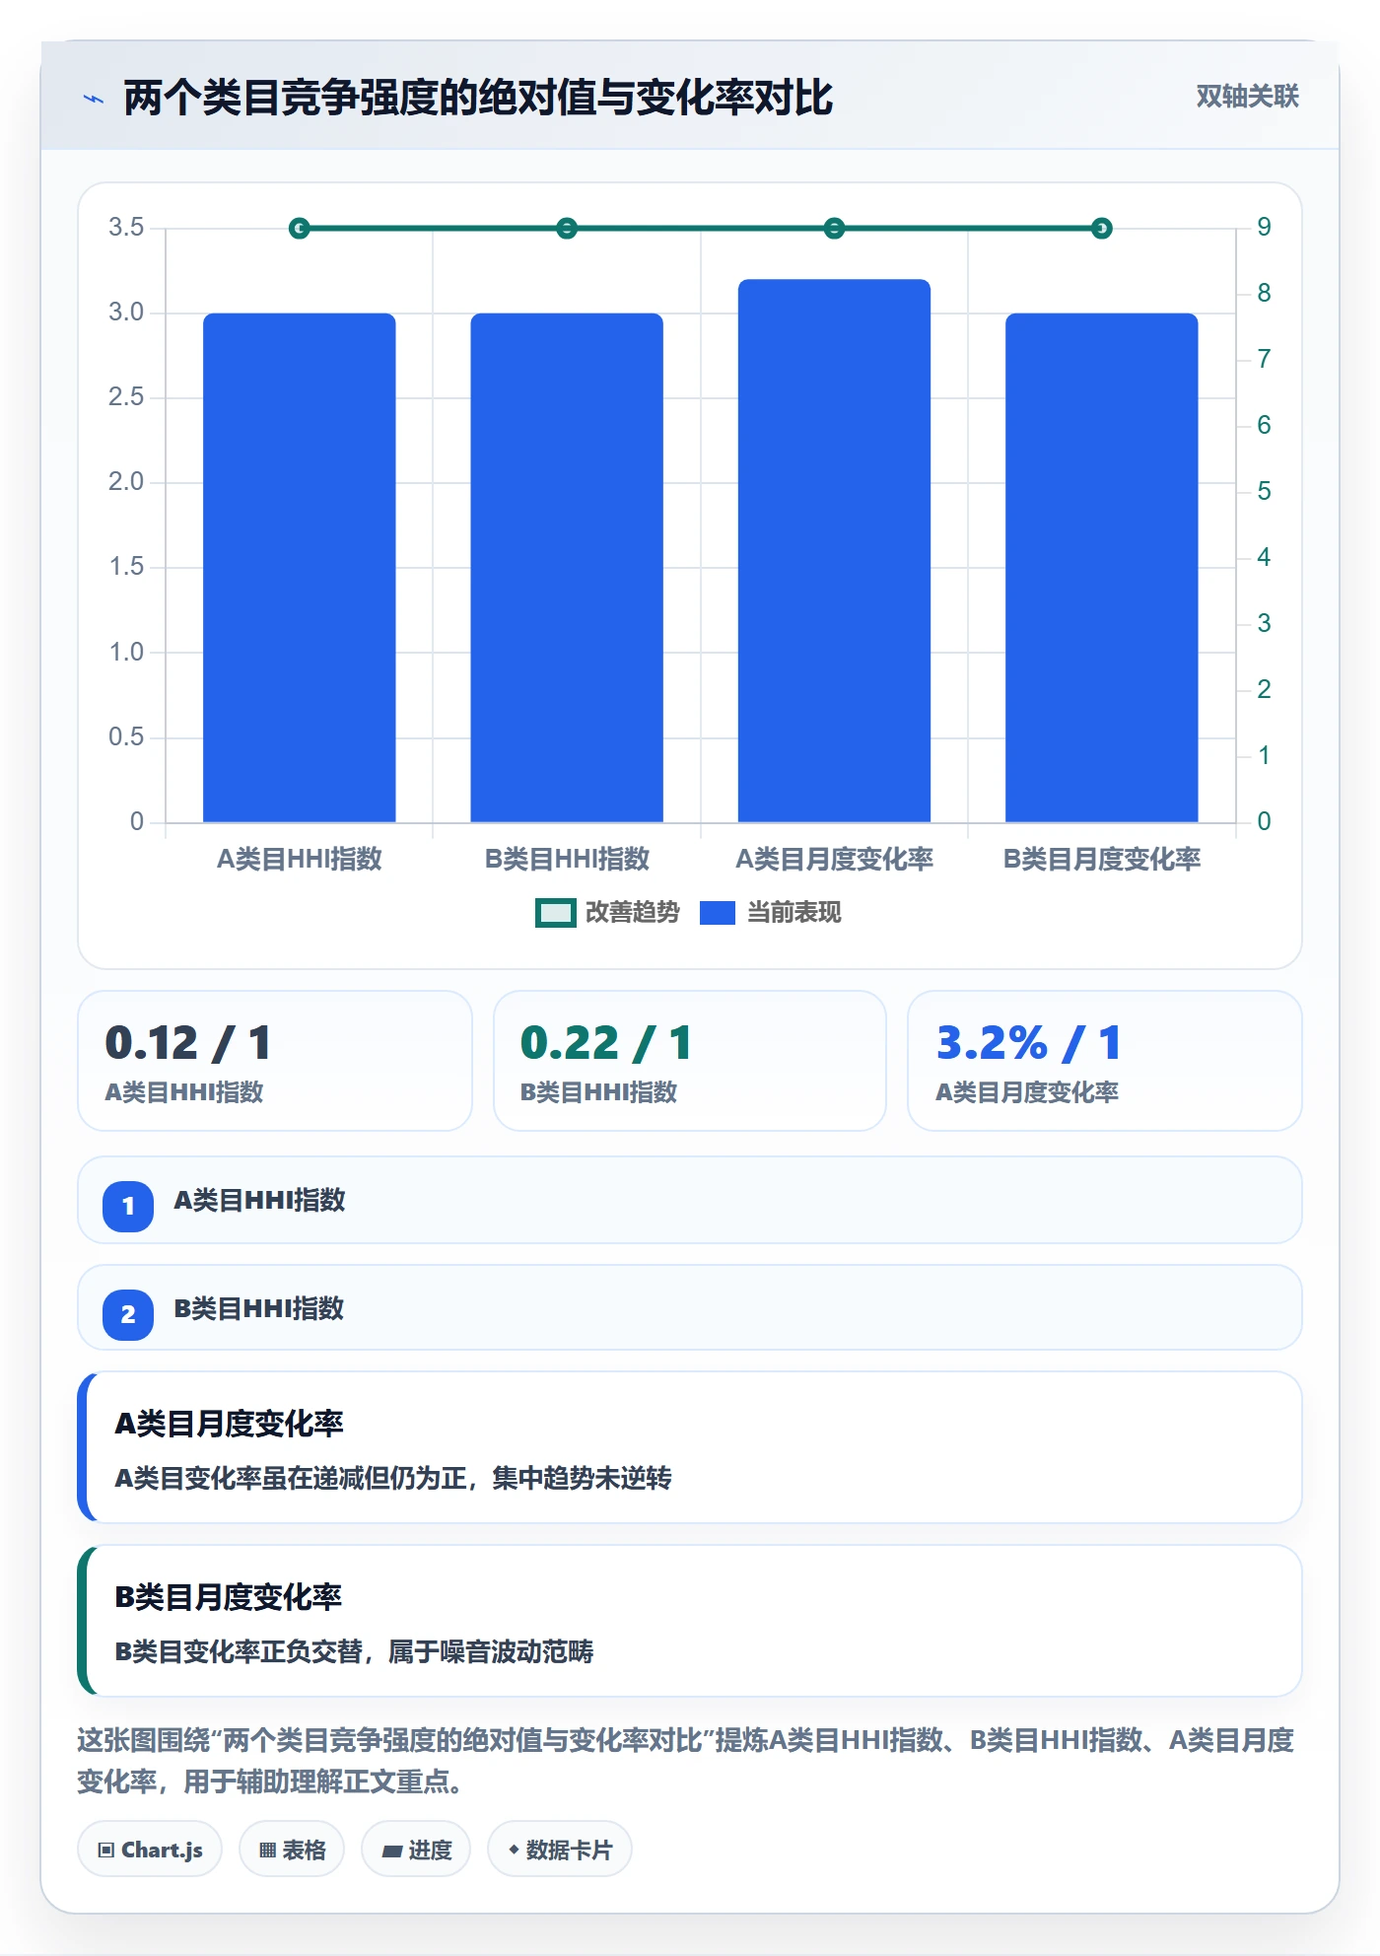Click the square icon in the Chart.js chip
This screenshot has width=1380, height=1956.
[105, 1850]
